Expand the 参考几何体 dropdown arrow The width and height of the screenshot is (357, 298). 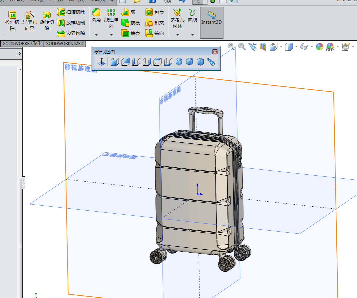pos(178,35)
